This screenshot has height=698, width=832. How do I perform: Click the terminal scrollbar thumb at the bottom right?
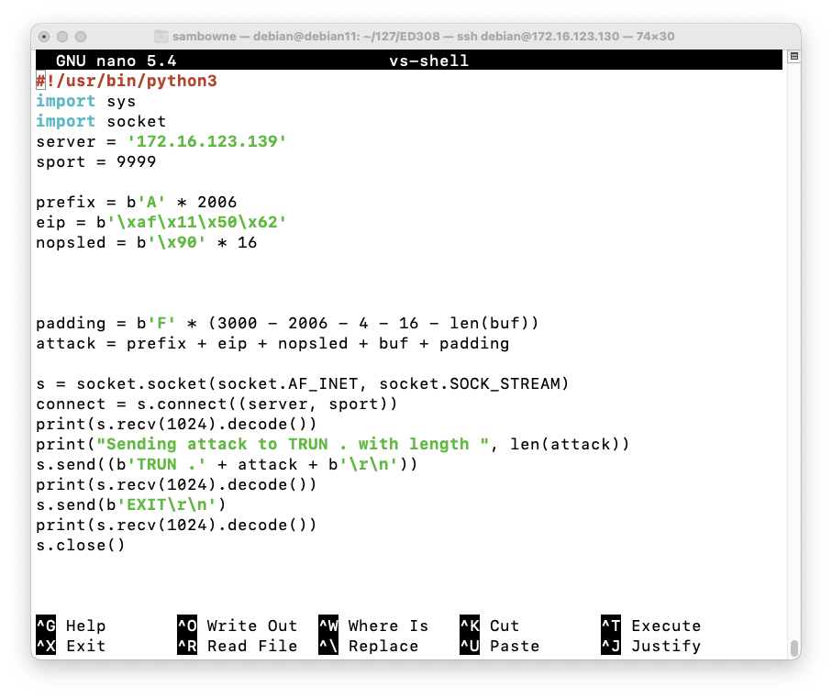(x=793, y=648)
